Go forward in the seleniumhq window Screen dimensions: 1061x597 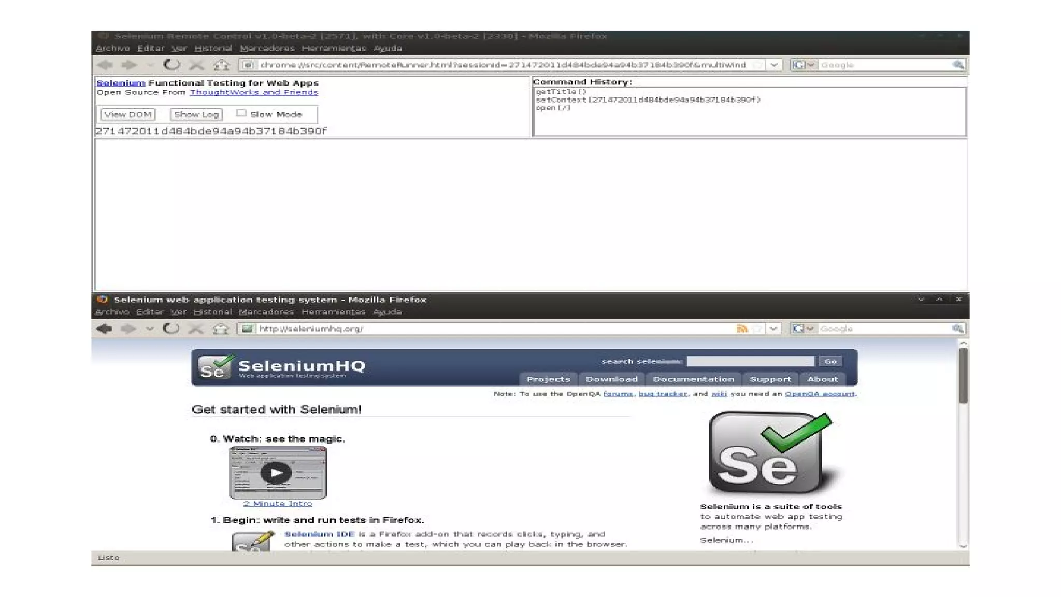coord(128,329)
